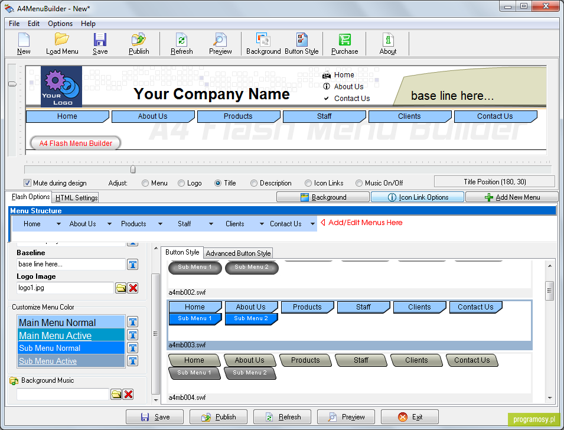The image size is (564, 430).
Task: Select the Icon Links adjust radio button
Action: click(308, 183)
